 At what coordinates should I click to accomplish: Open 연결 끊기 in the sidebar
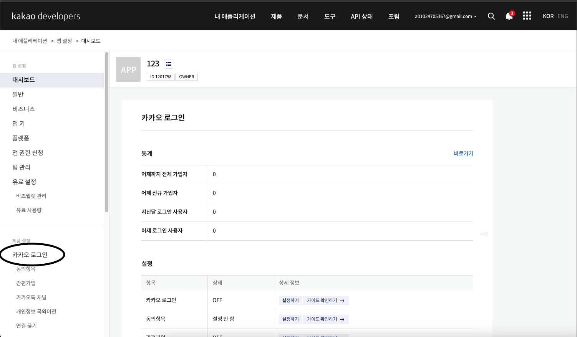[27, 325]
